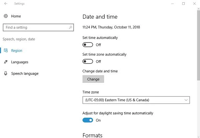The height and width of the screenshot is (138, 200).
Task: Open Speech language settings
Action: click(25, 73)
